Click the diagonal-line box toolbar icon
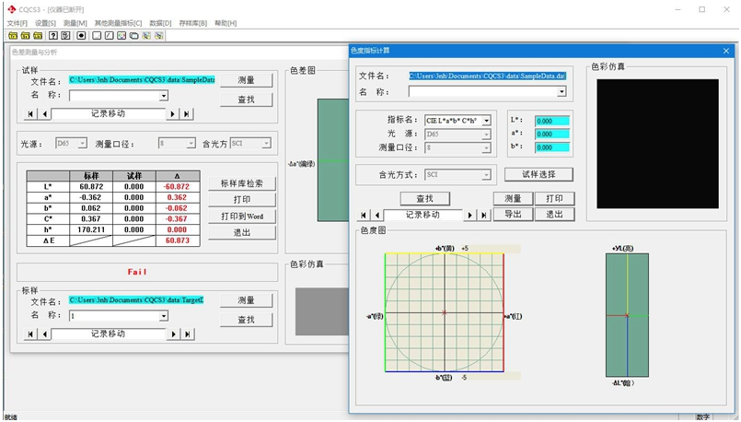The image size is (741, 422). [x=109, y=36]
